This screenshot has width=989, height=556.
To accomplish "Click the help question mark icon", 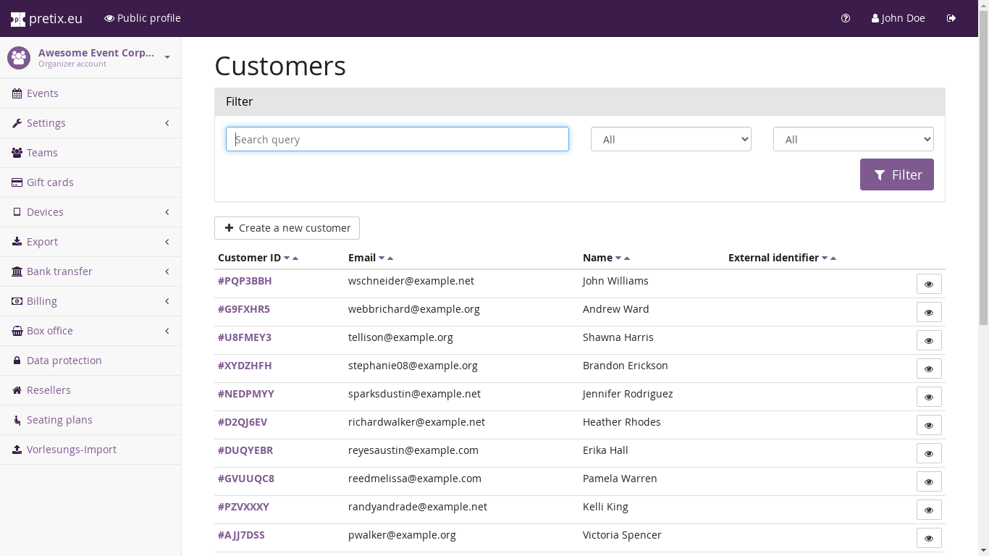I will tap(846, 18).
